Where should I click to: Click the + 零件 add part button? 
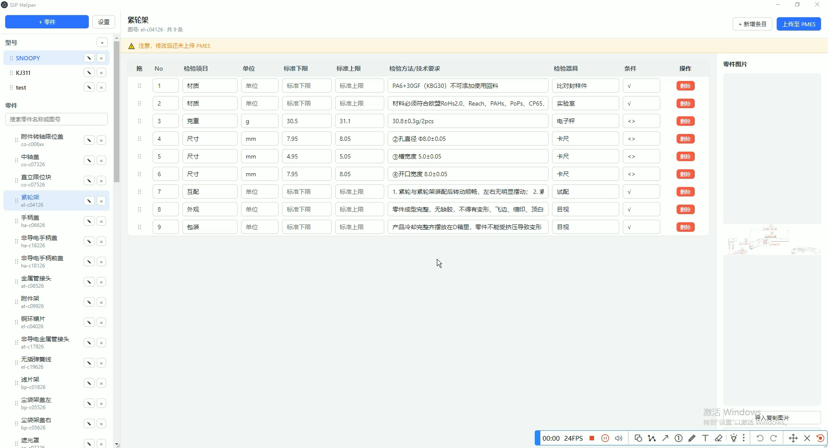[x=47, y=22]
